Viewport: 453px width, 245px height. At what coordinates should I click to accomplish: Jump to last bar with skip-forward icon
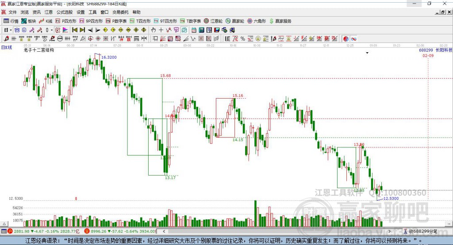[82, 30]
